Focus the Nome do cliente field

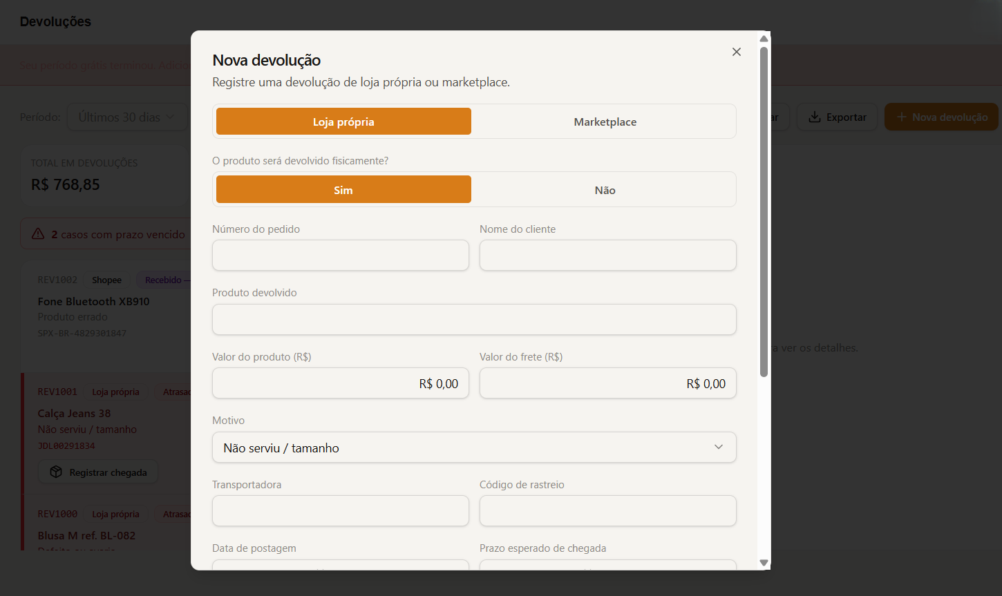click(x=608, y=256)
